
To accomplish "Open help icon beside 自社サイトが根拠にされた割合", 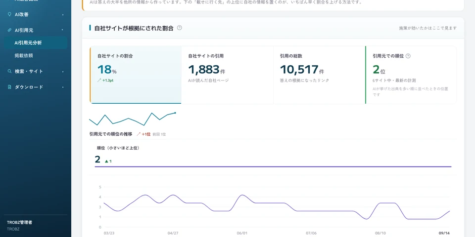I will (179, 28).
